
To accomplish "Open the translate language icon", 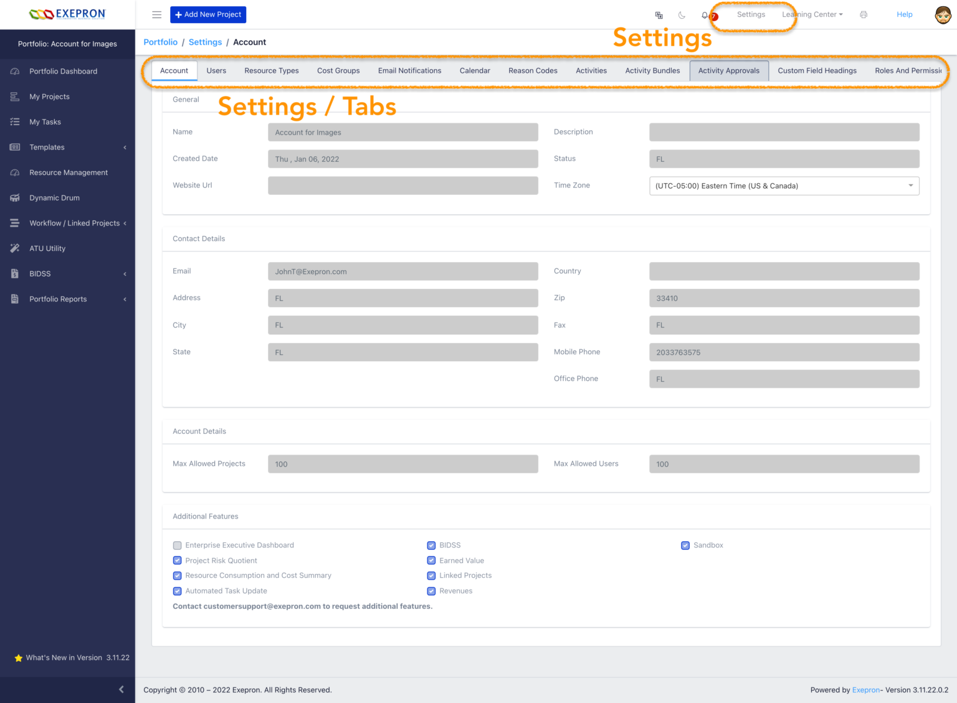I will [x=659, y=15].
